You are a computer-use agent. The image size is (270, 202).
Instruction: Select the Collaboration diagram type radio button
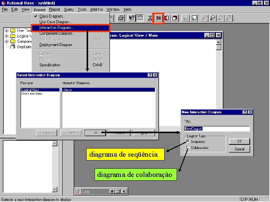pos(188,147)
